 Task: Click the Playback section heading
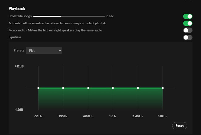click(17, 9)
